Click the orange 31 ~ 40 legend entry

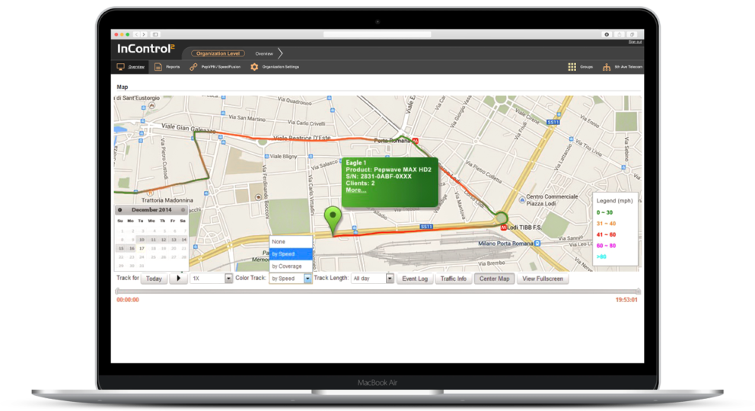[606, 223]
